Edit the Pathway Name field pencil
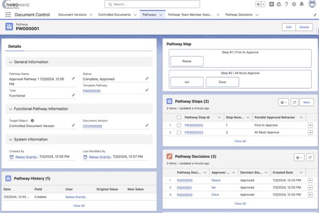Screen dimensions: 319x213 point(73,78)
